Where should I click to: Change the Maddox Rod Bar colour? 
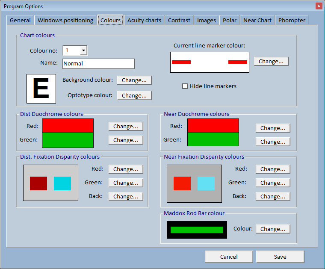[x=273, y=229]
